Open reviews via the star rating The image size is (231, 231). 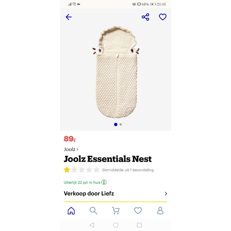[82, 170]
